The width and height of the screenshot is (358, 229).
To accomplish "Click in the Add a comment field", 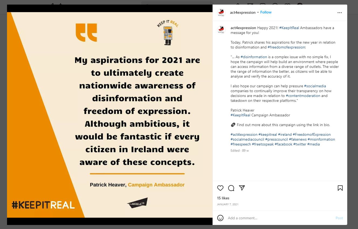I will tap(277, 218).
